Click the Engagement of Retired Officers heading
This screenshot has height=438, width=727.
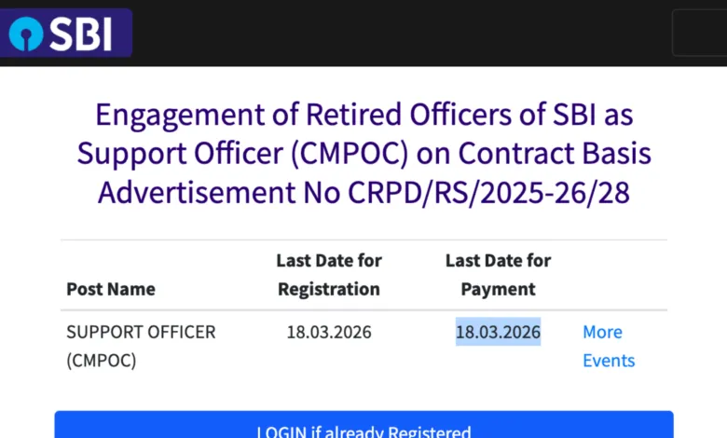click(363, 153)
